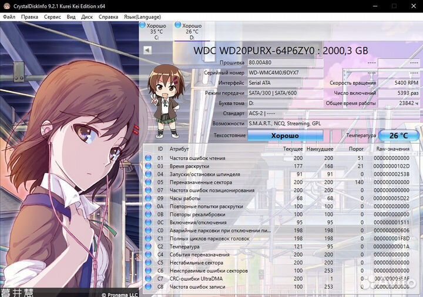Click status icon for 04 Запуски/остановки шпинделя
The height and width of the screenshot is (297, 423).
[x=148, y=174]
